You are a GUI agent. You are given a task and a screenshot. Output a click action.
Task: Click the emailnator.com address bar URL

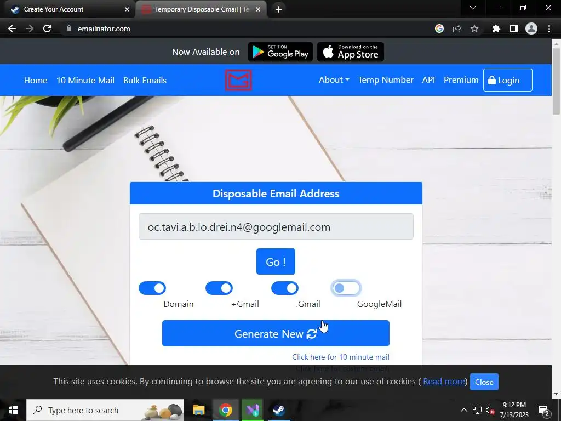(x=104, y=29)
